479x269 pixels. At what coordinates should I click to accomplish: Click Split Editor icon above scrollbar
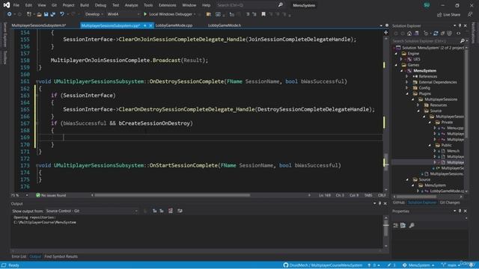[386, 32]
